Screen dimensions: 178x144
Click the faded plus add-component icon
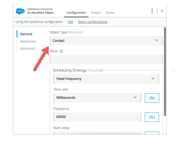click(x=173, y=69)
